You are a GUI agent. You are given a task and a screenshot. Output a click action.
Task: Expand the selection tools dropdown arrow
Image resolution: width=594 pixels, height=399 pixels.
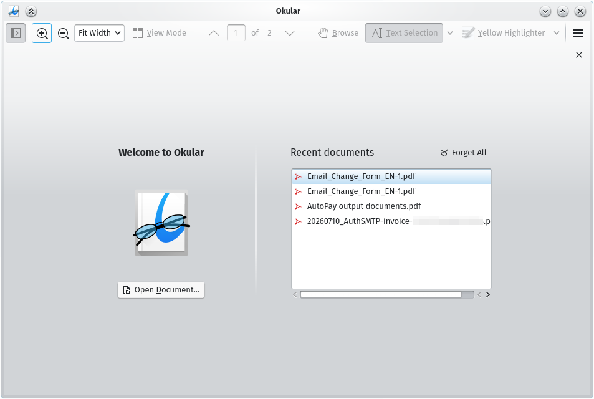click(450, 33)
